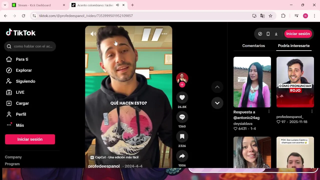Bookmark this page with star icon
Viewport: 320px width, 180px height.
click(270, 16)
